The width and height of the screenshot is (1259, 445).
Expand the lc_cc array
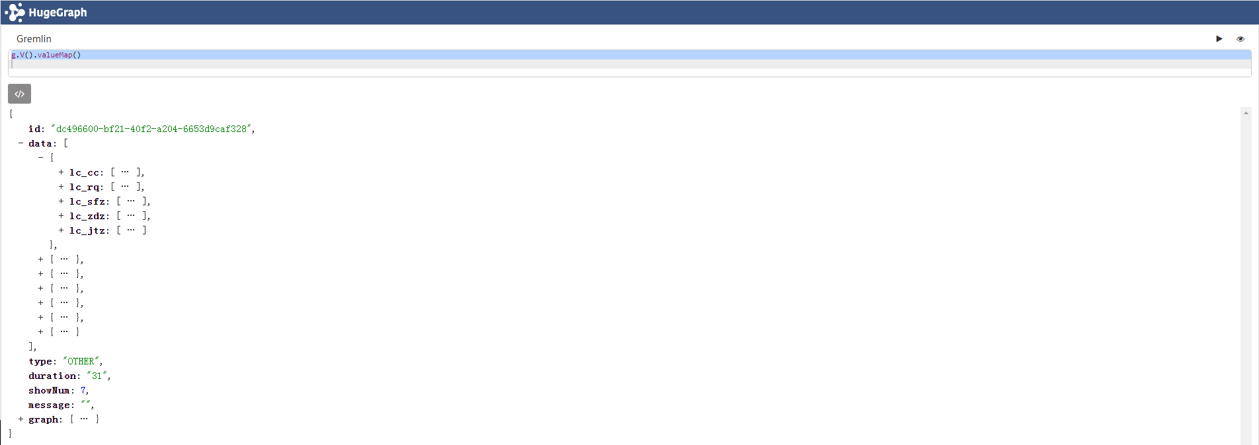[x=61, y=172]
